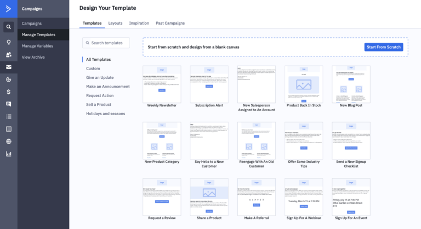The height and width of the screenshot is (229, 421).
Task: Switch to the Layouts tab
Action: (115, 23)
